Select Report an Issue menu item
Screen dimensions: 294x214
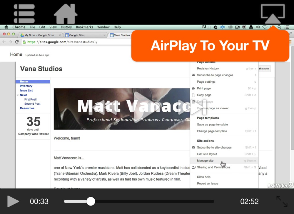(224, 184)
